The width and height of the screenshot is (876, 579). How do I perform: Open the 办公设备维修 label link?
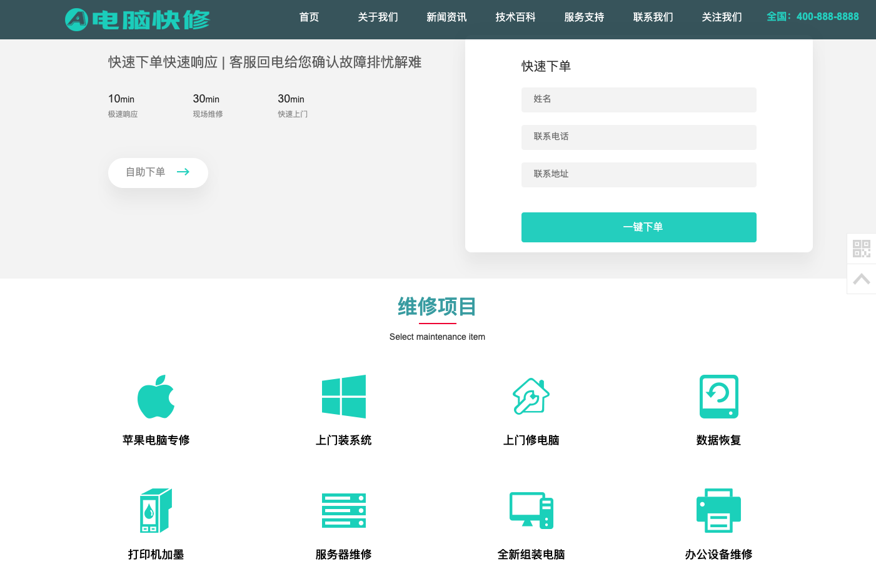[x=719, y=555]
